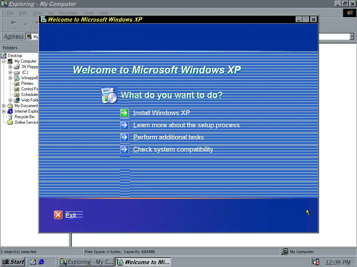The width and height of the screenshot is (357, 267).
Task: Open the Back button history dropdown
Action: pos(26,25)
